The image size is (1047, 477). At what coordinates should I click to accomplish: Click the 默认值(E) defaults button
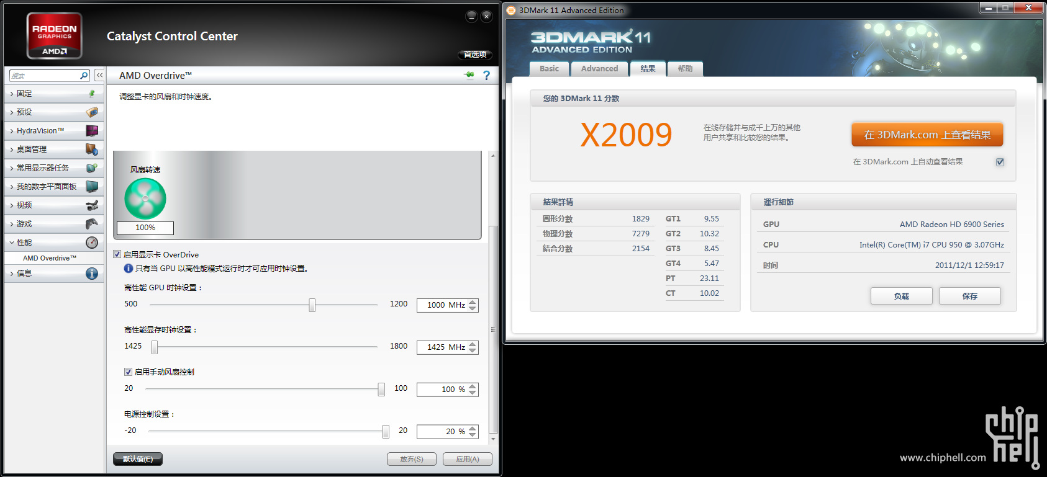(138, 459)
